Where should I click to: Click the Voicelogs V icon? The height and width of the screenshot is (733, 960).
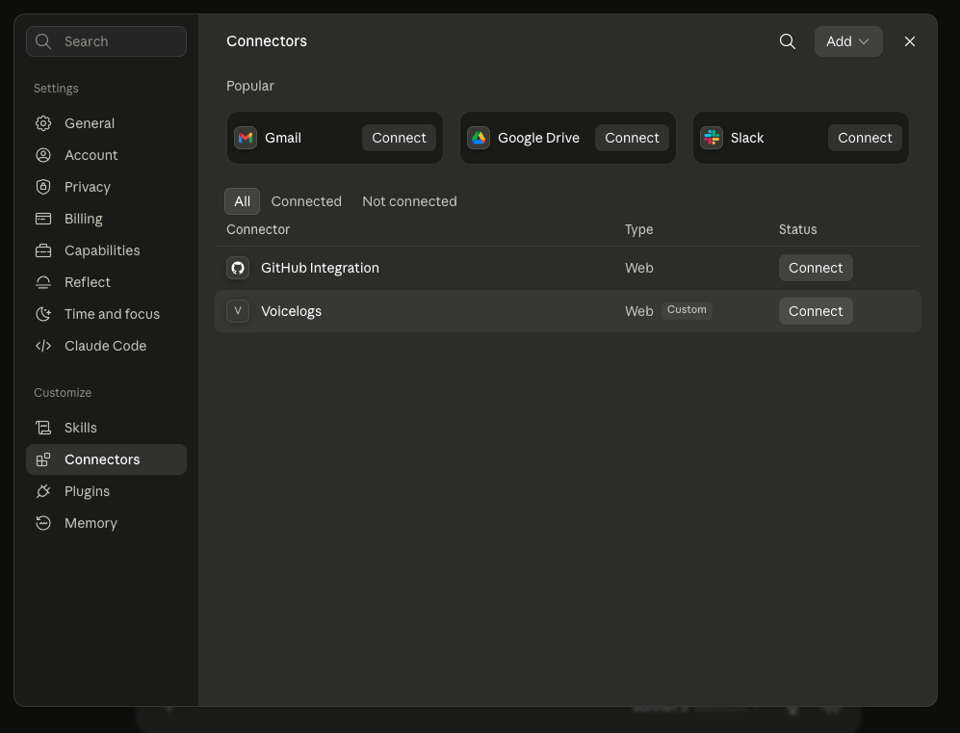[238, 311]
